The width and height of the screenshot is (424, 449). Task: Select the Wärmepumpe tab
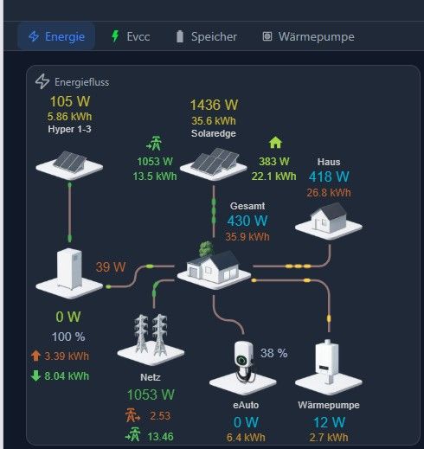click(x=308, y=36)
